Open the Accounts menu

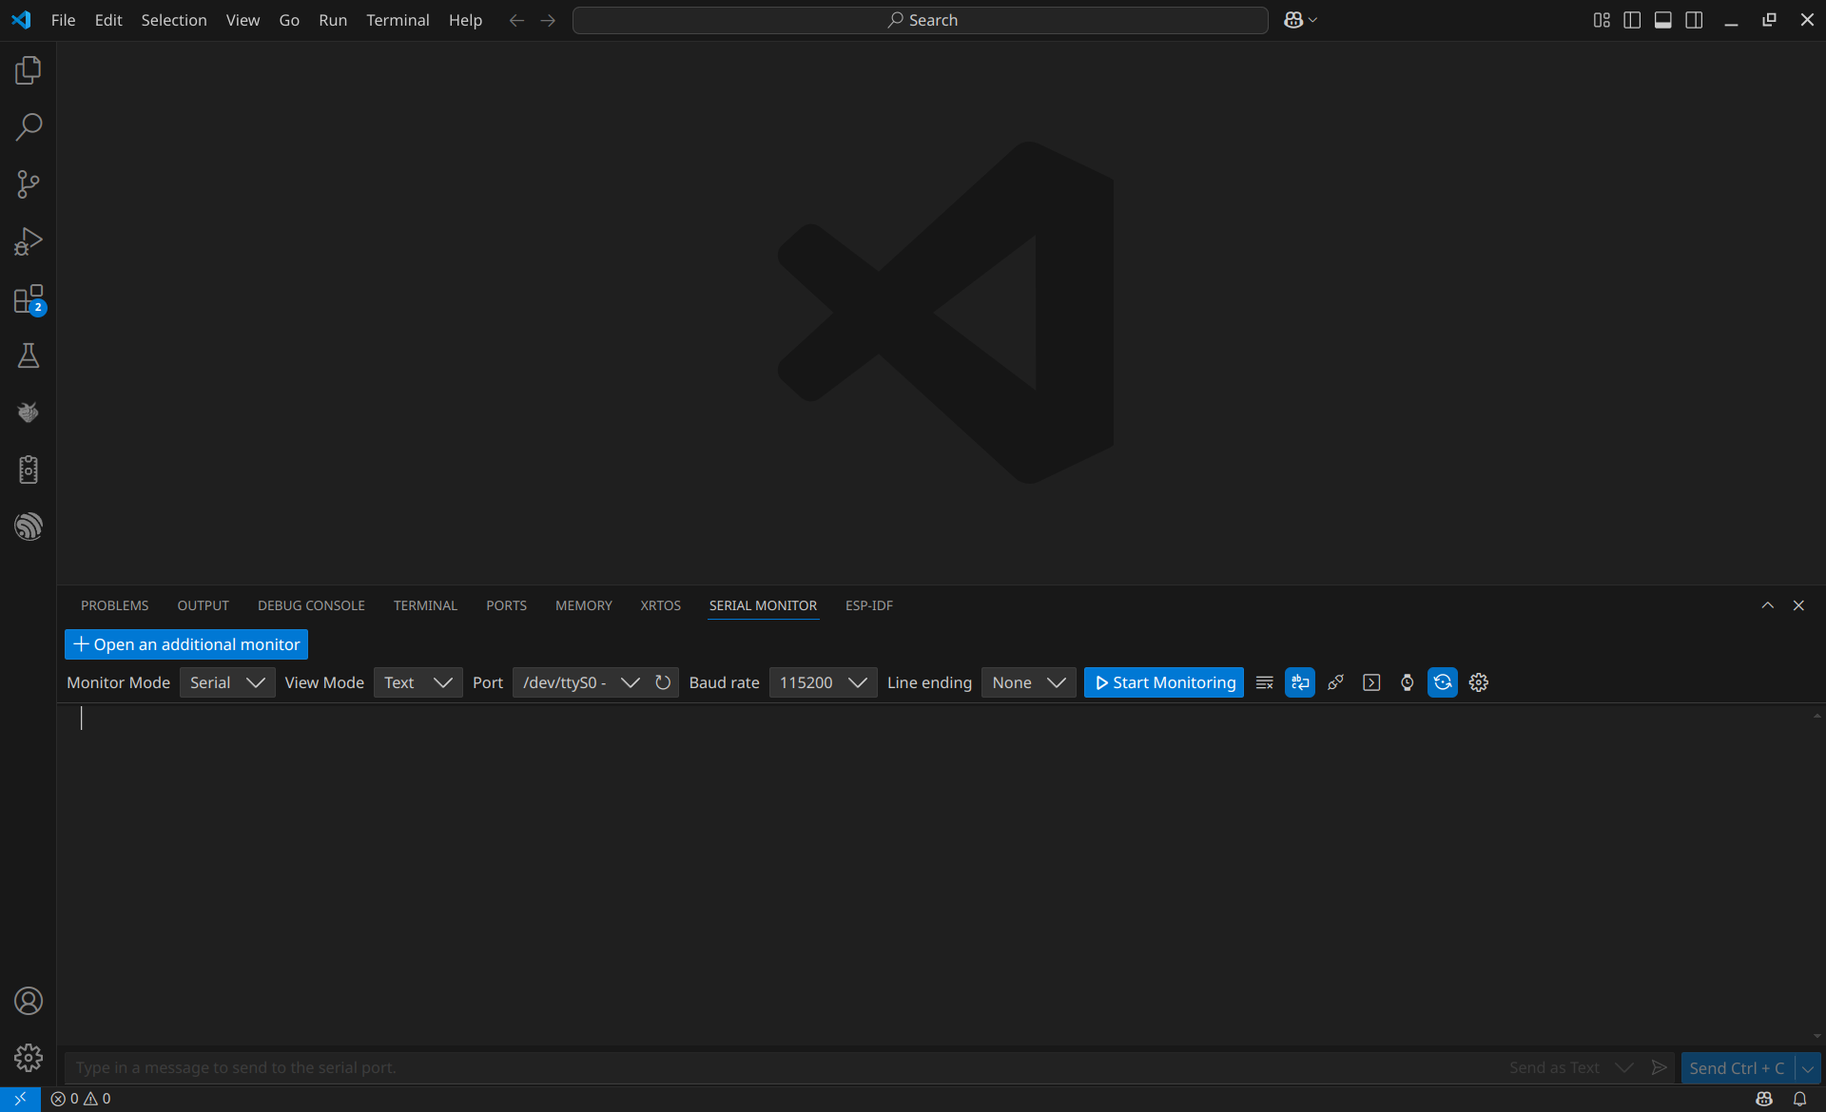pyautogui.click(x=29, y=1001)
